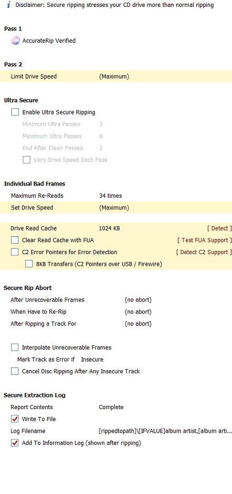Toggle Clear Read Cache with FUA

pos(15,240)
